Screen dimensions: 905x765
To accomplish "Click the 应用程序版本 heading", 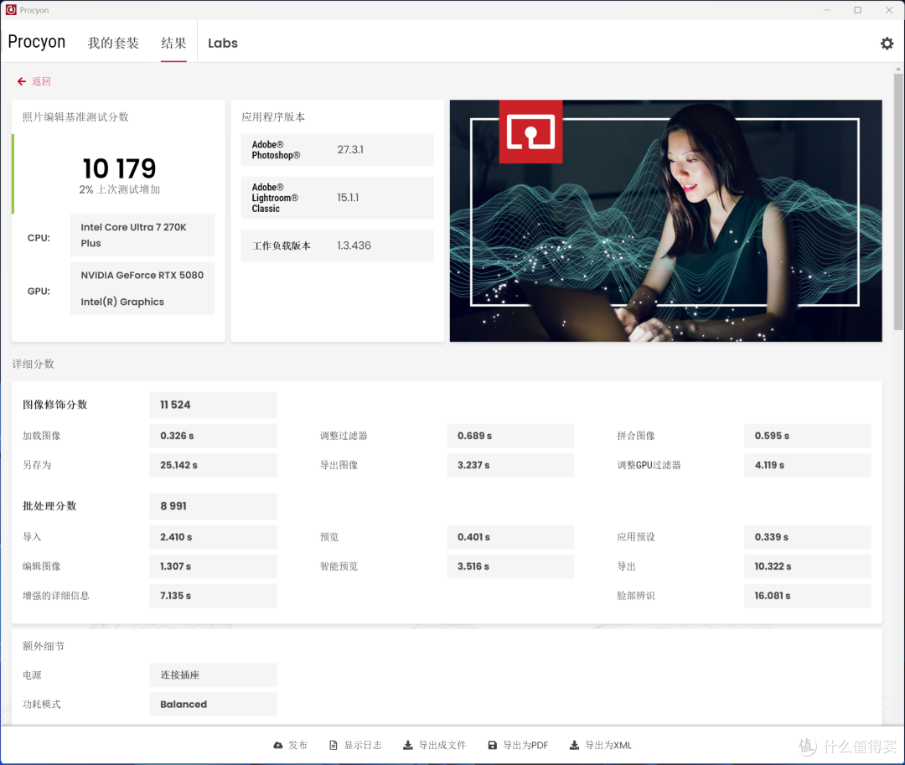I will tap(273, 117).
